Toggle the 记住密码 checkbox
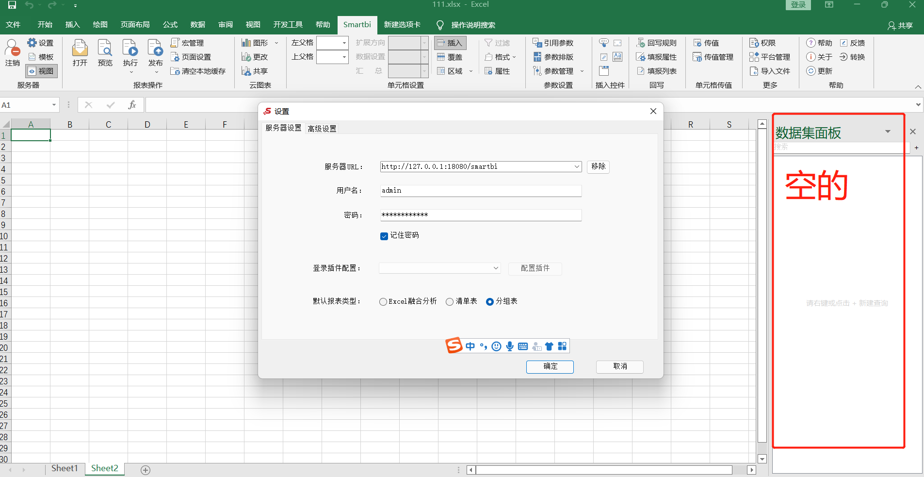The image size is (924, 477). pos(384,236)
